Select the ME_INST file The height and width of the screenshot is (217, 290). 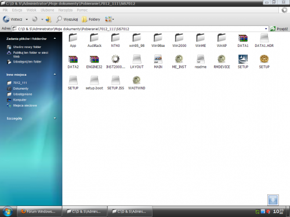[x=179, y=61]
